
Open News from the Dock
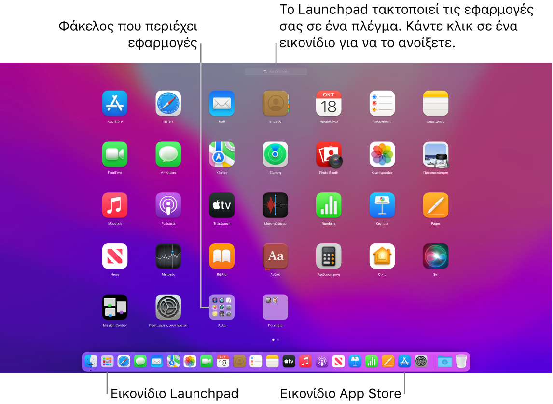[x=339, y=362]
